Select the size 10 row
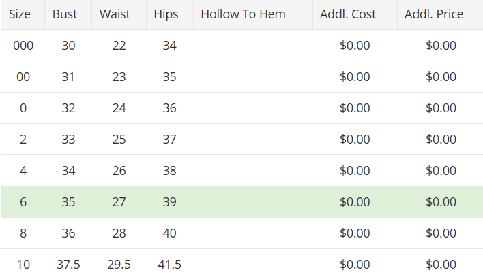 242,264
